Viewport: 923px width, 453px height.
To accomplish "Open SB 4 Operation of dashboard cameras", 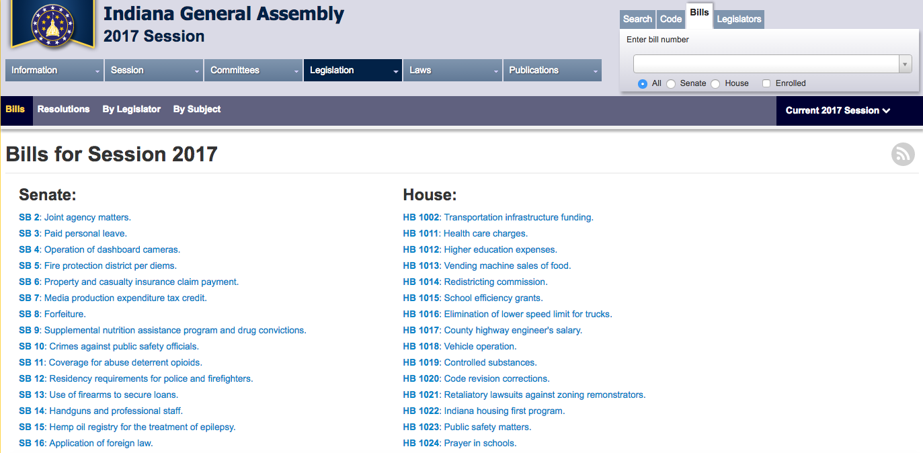I will (99, 250).
